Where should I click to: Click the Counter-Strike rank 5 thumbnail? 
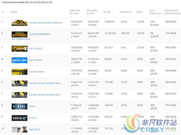pyautogui.click(x=20, y=72)
